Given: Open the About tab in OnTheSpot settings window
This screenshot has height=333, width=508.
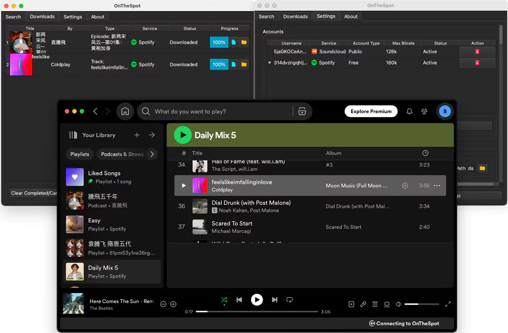Looking at the screenshot, I should 351,16.
